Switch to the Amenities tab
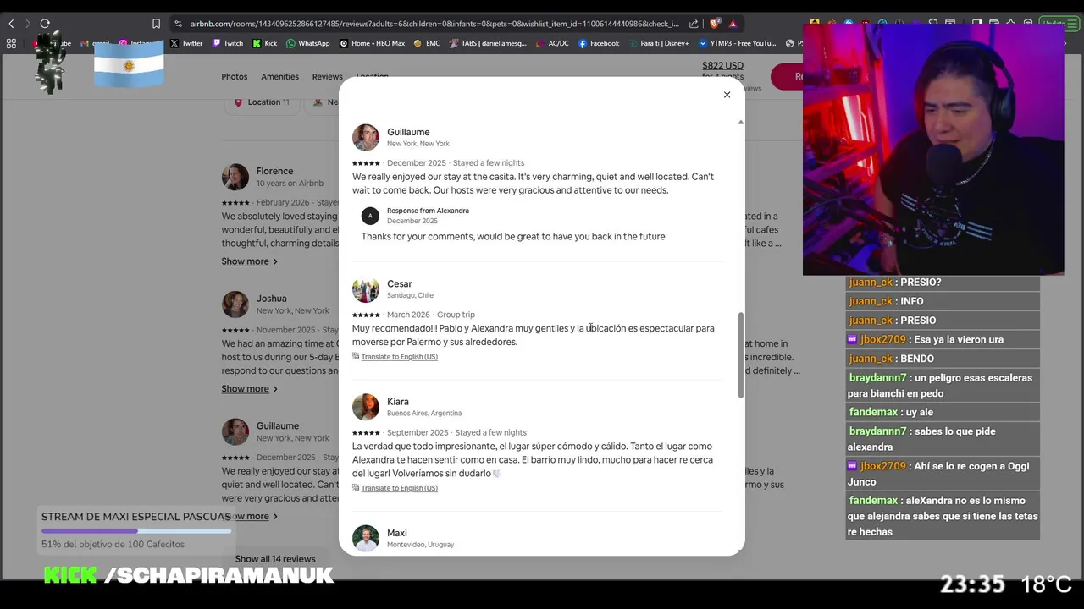This screenshot has height=609, width=1084. point(279,77)
